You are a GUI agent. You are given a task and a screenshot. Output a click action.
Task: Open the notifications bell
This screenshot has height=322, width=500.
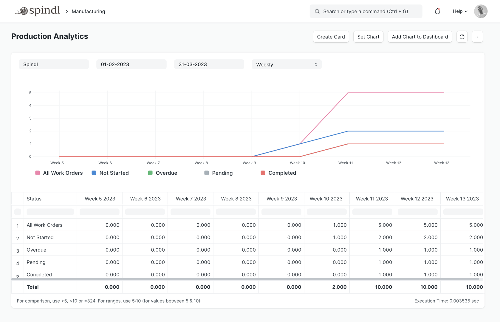coord(437,11)
